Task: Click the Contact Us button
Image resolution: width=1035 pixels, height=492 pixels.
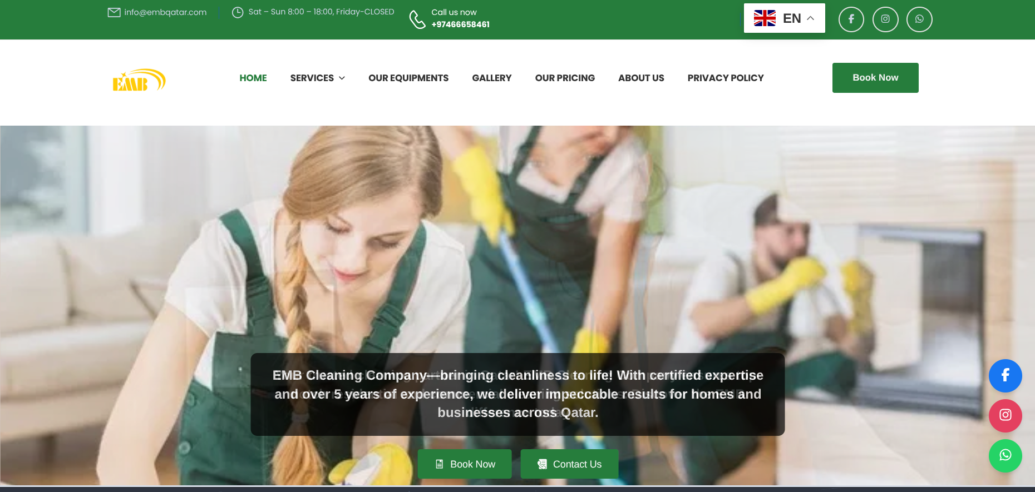Action: 569,464
